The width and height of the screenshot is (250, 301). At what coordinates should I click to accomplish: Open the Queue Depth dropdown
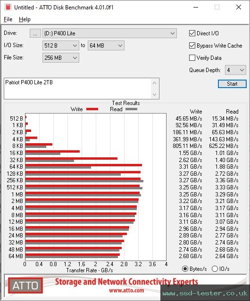pos(235,70)
